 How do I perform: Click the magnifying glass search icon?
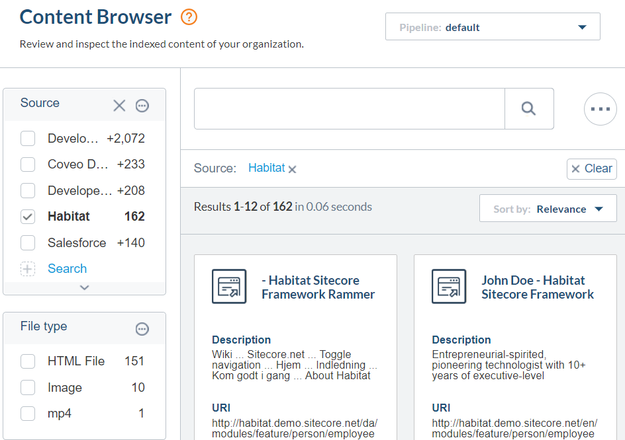coord(529,109)
